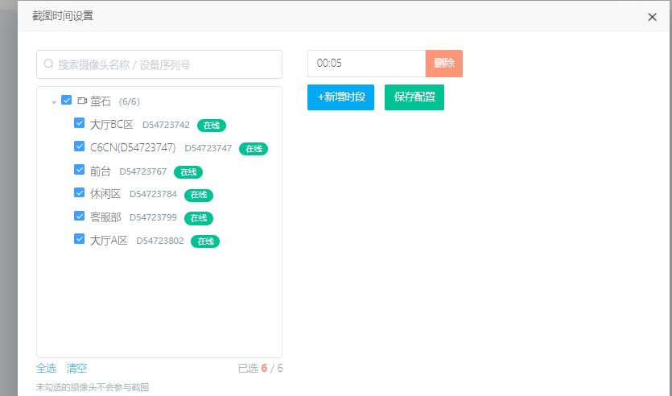672x396 pixels.
Task: Save settings with 保存配置 button
Action: click(x=414, y=97)
